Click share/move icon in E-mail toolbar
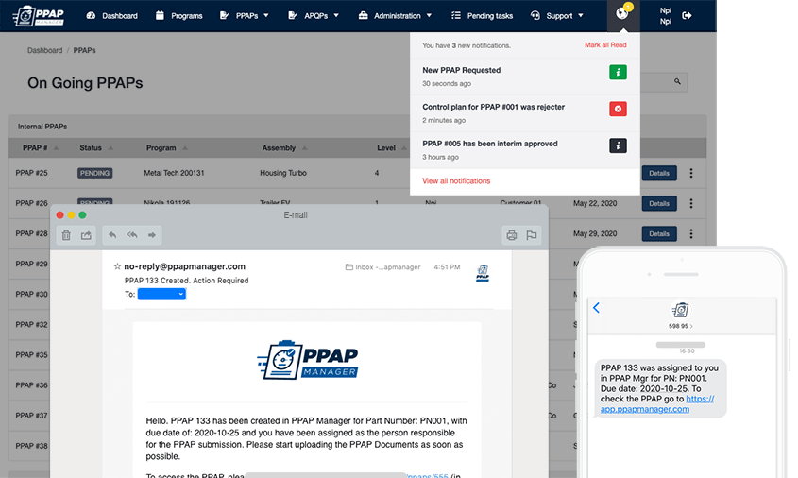The height and width of the screenshot is (478, 798). tap(86, 235)
